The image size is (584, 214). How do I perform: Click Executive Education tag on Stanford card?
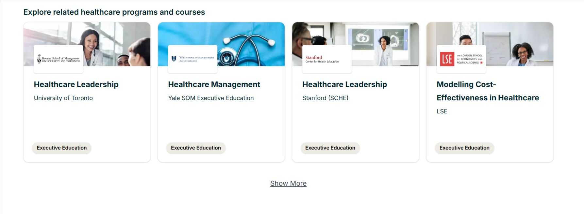point(330,148)
